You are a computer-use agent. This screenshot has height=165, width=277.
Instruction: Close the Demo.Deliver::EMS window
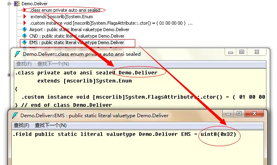tap(254, 114)
